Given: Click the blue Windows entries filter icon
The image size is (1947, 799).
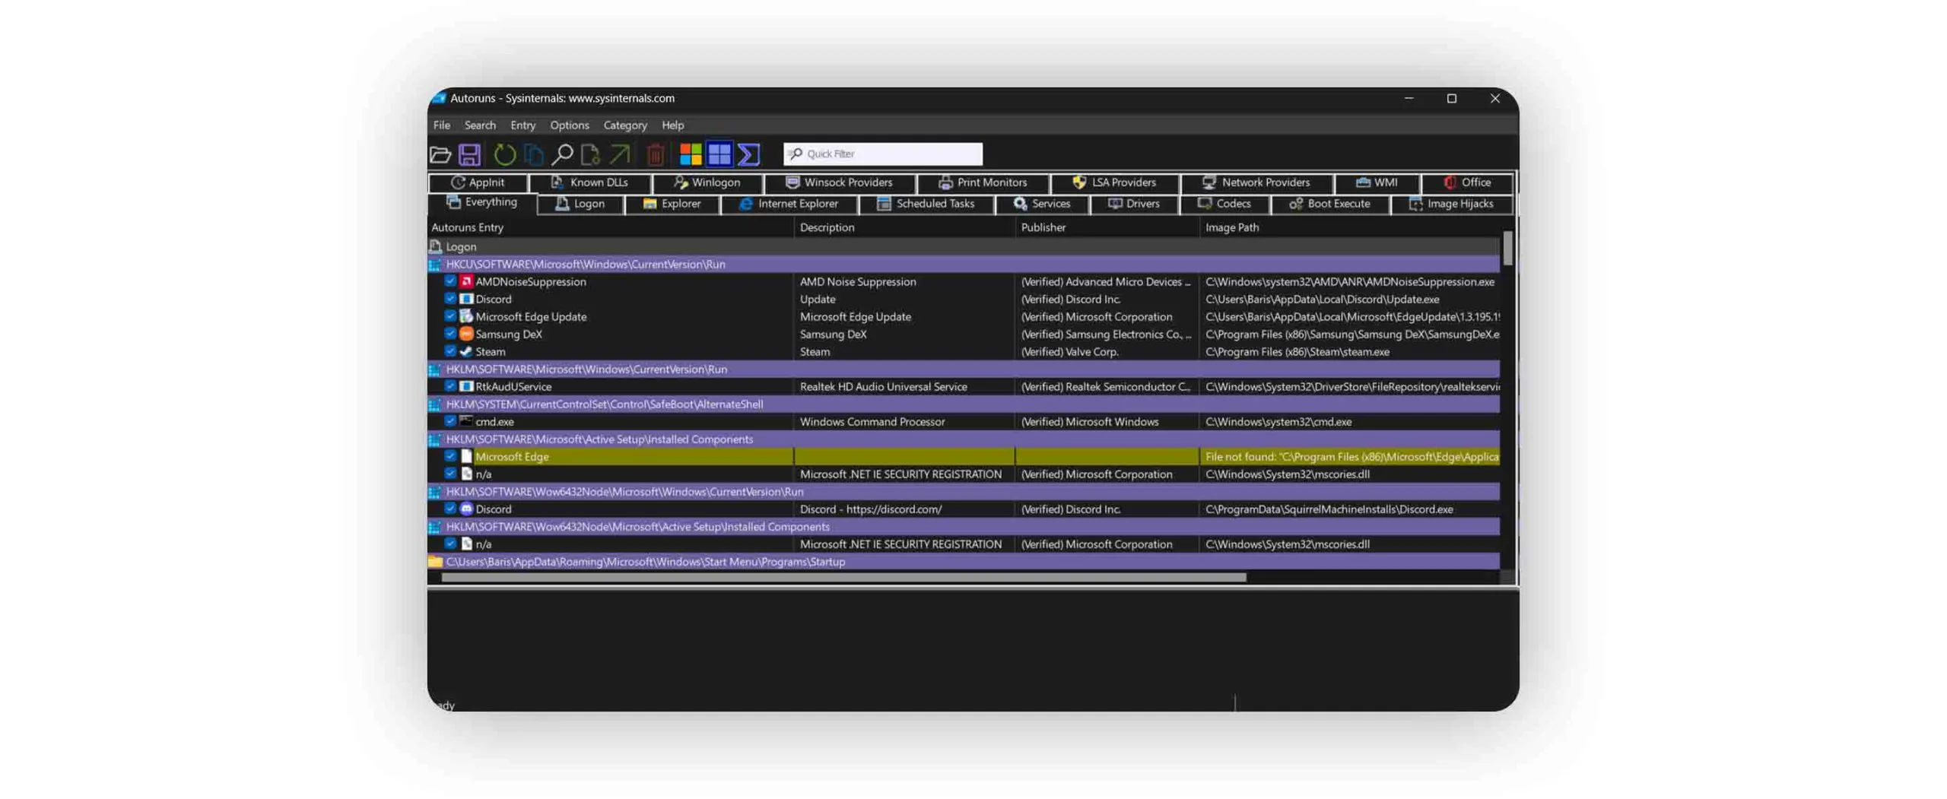Looking at the screenshot, I should tap(719, 154).
